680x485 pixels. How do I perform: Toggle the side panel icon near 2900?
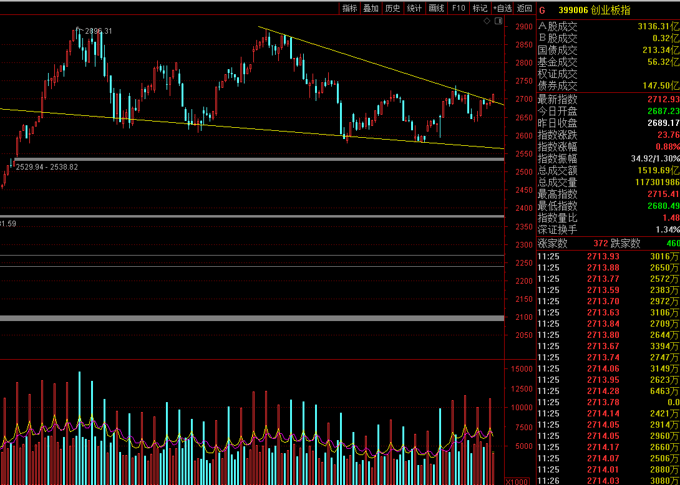[498, 21]
